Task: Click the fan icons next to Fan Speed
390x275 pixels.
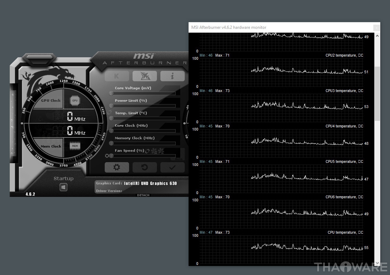Action: (x=158, y=151)
